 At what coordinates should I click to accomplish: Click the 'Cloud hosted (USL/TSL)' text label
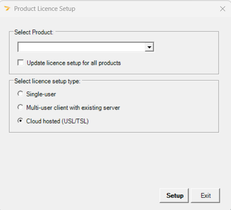(57, 121)
